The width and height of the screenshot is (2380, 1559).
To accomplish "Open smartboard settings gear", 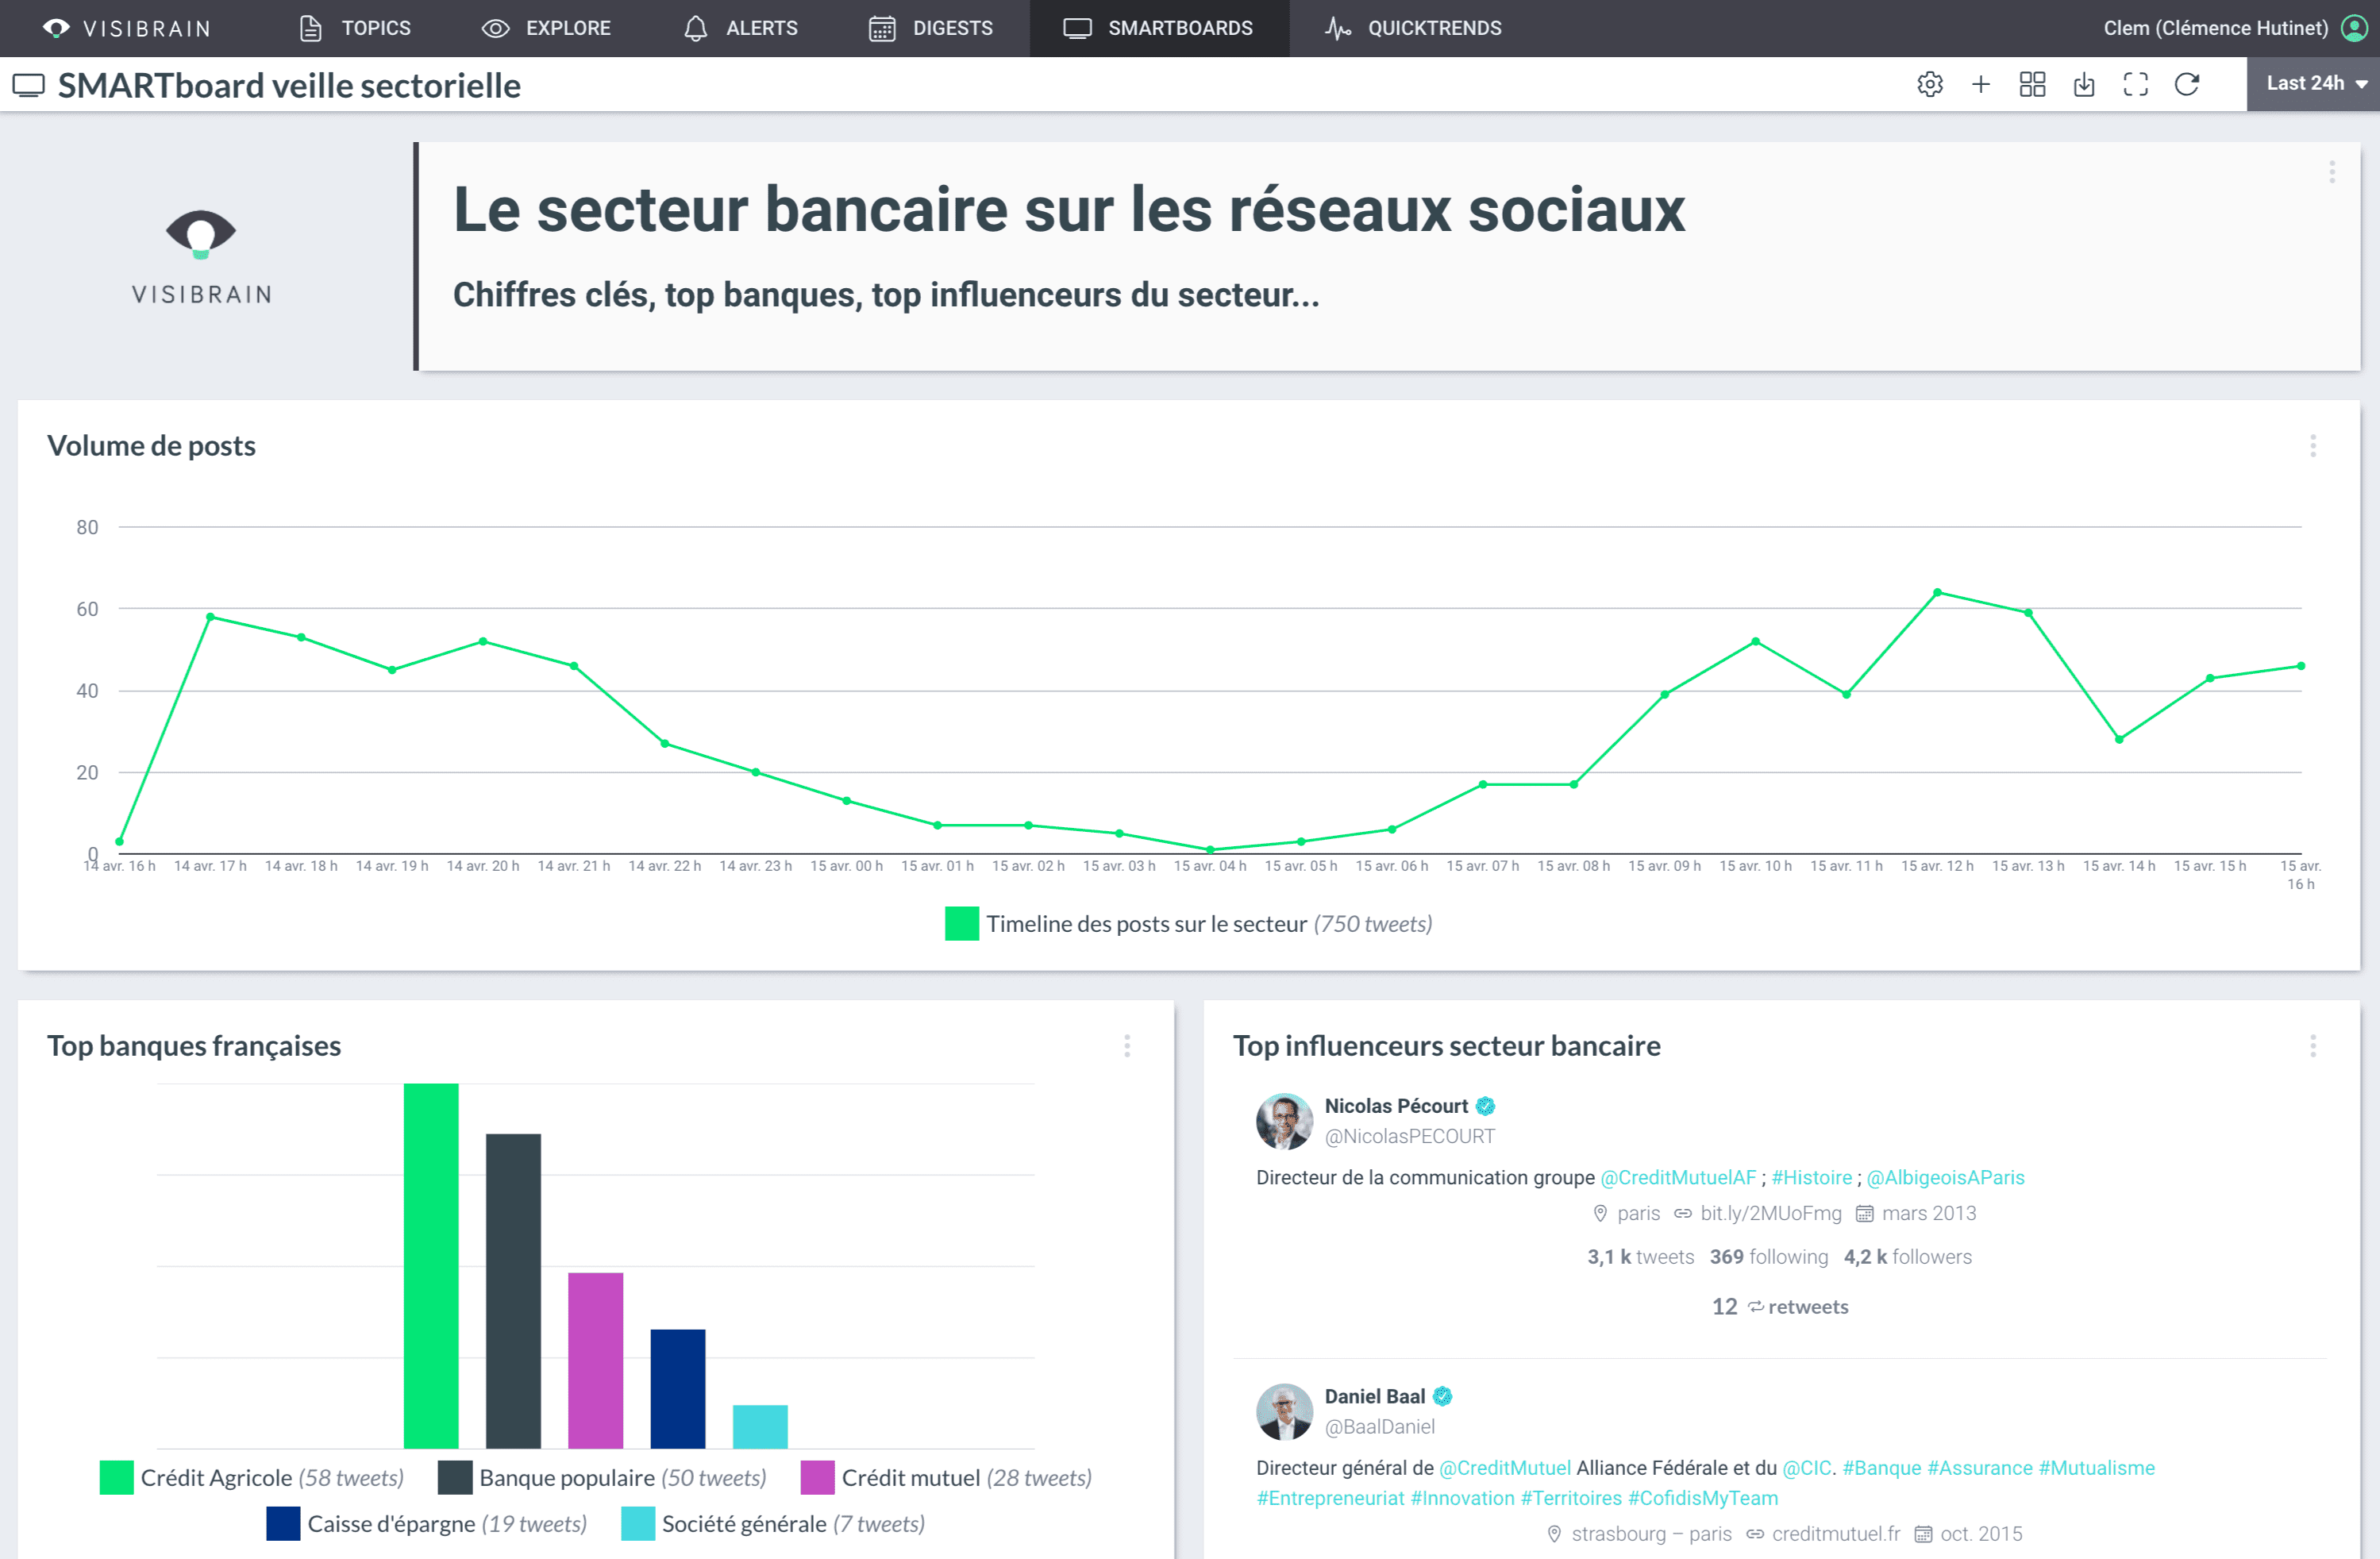I will [x=1930, y=84].
